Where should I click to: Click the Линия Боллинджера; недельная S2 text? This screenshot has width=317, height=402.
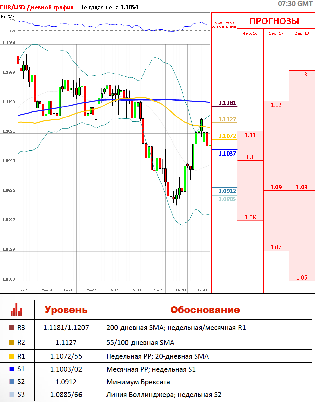click(x=164, y=395)
